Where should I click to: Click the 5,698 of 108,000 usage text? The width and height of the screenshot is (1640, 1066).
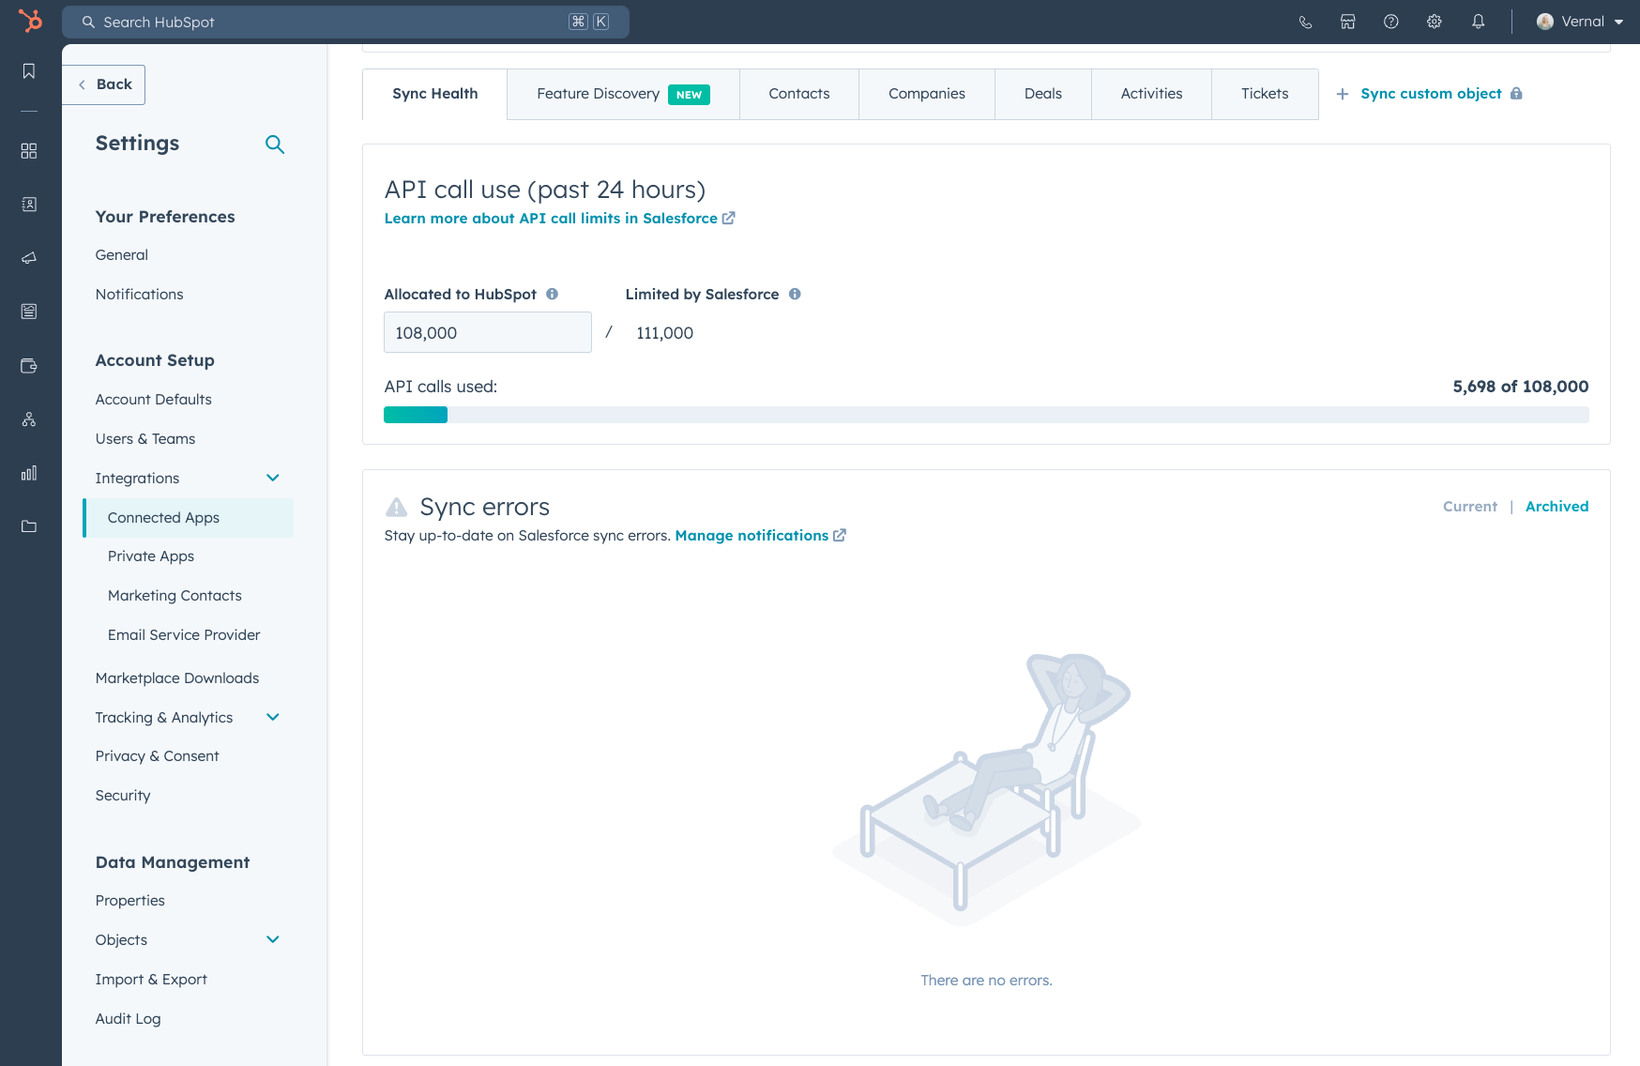pos(1520,387)
